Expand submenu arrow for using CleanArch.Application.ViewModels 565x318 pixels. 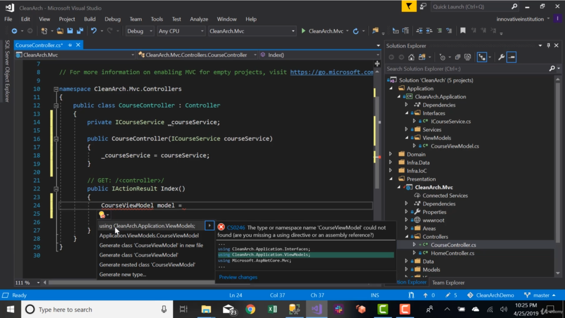210,226
